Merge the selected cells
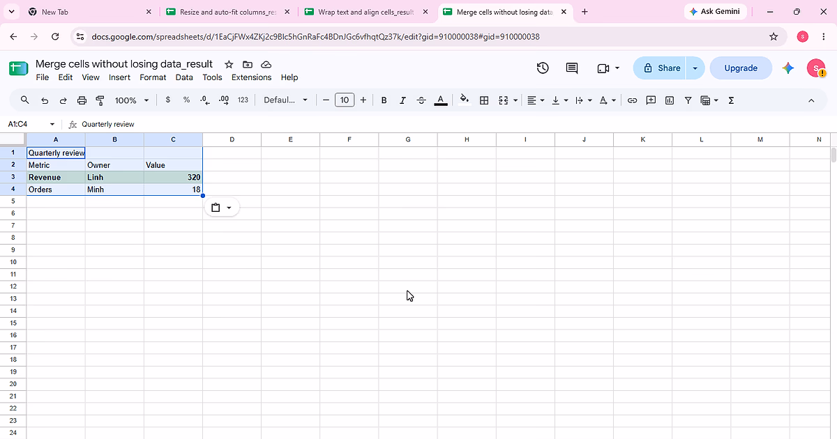 tap(504, 100)
